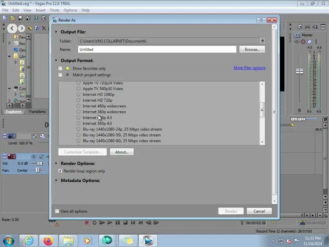Open a project with the folder icon
Image resolution: width=329 pixels, height=247 pixels.
13,18
